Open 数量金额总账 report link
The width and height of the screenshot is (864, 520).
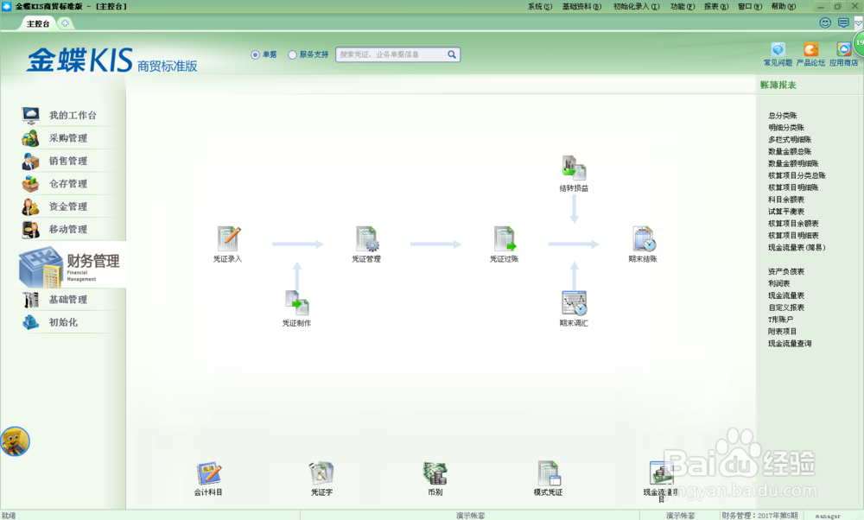pos(790,151)
